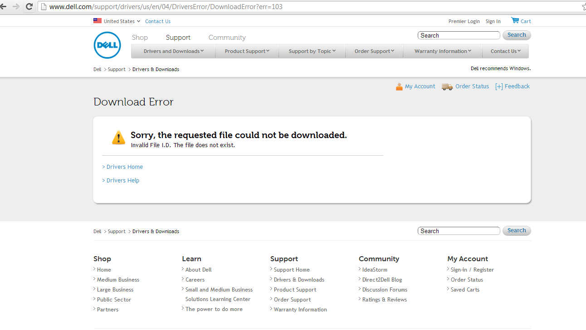Open Large Business footer link

click(x=115, y=290)
